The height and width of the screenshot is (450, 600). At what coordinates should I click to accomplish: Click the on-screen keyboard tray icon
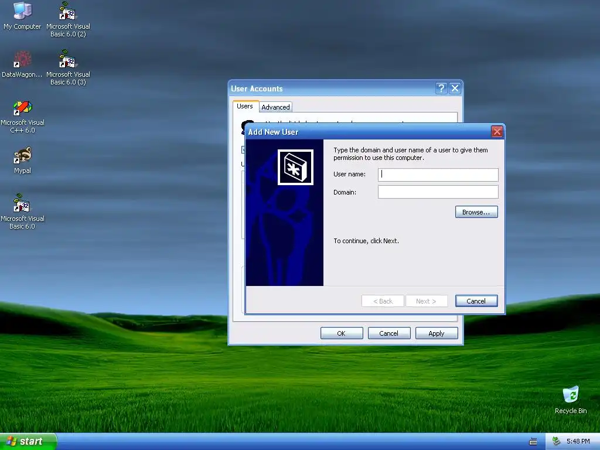pyautogui.click(x=533, y=442)
